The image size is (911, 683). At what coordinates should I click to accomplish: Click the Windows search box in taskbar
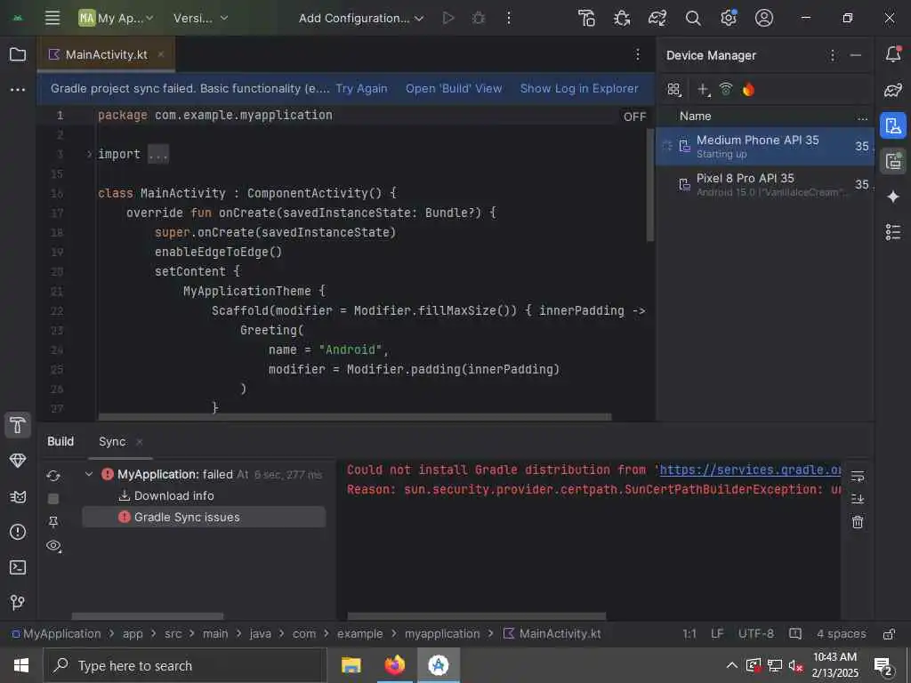[x=186, y=665]
